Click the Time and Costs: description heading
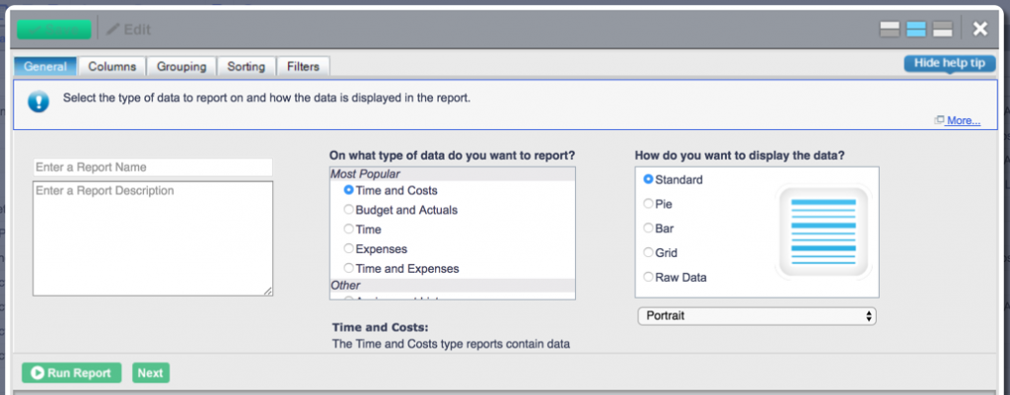1010x395 pixels. 380,327
